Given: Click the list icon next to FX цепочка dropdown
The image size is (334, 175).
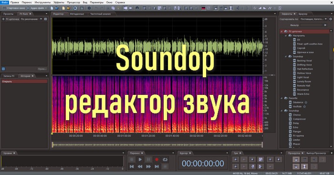Looking at the screenshot, I should point(45,19).
